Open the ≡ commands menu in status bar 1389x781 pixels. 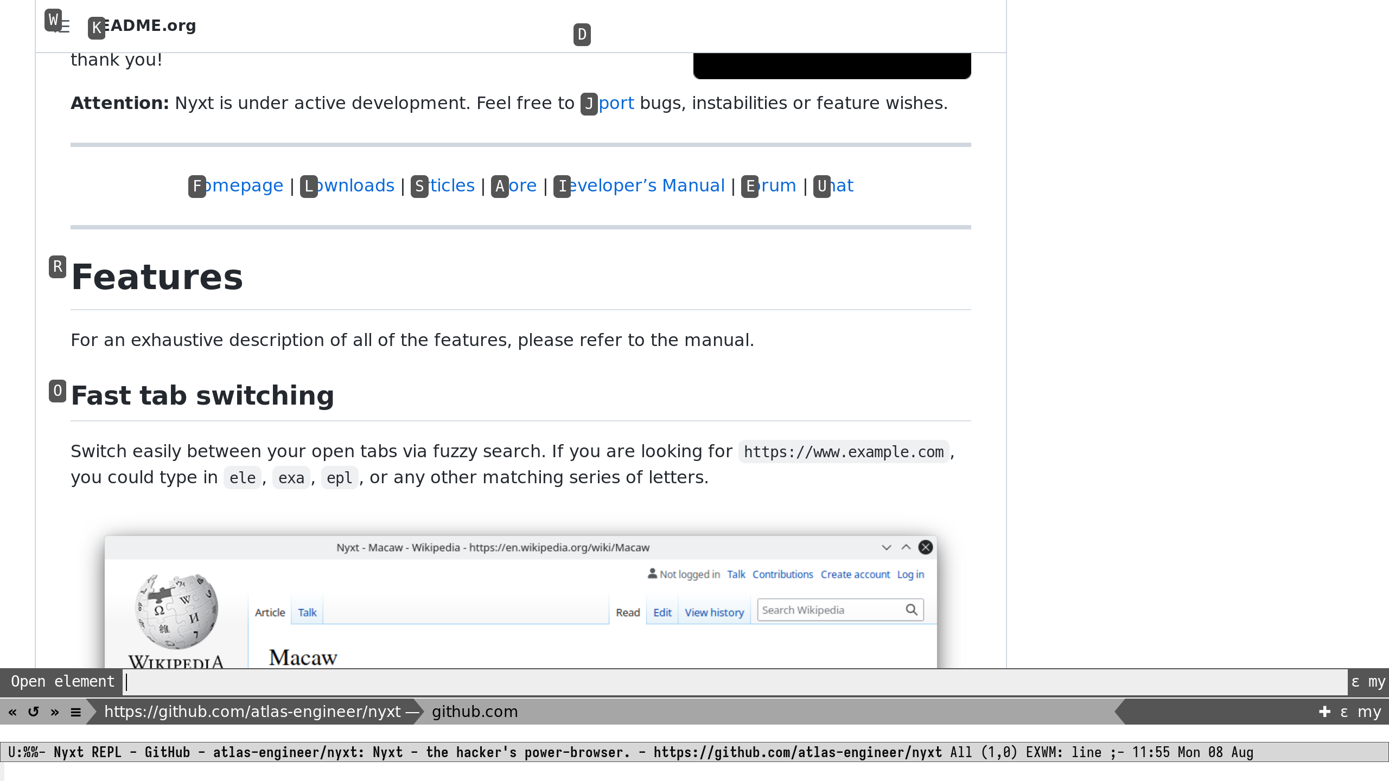(x=76, y=712)
